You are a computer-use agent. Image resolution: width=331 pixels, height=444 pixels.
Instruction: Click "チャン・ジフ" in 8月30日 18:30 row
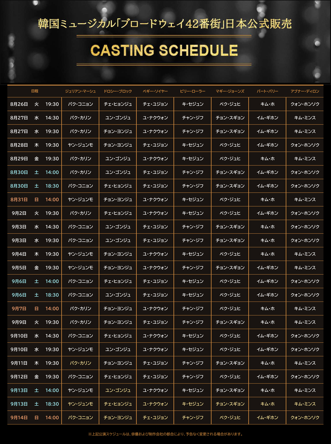point(193,186)
